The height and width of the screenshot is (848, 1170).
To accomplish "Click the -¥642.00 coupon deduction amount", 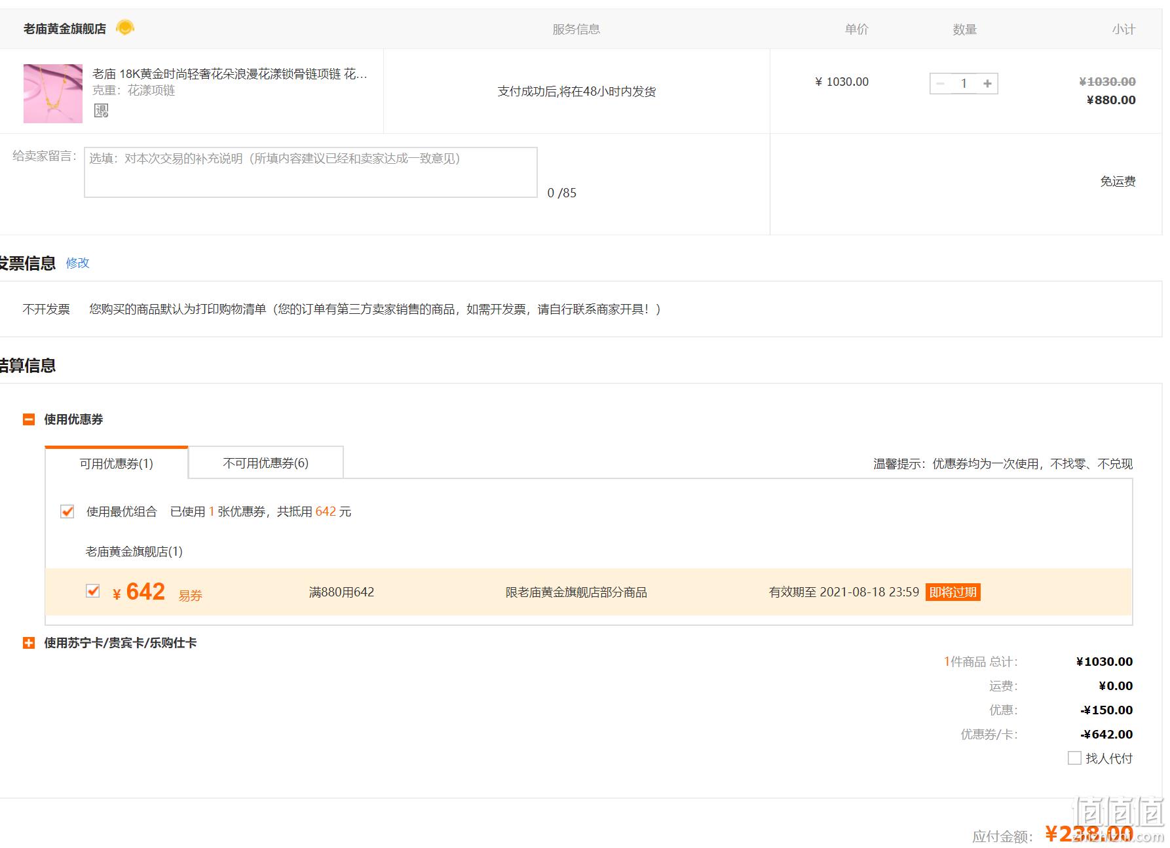I will click(1106, 735).
